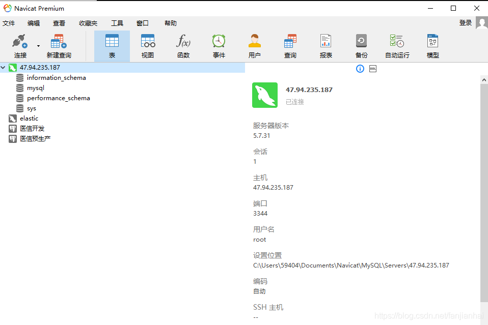Viewport: 488px width, 325px height.
Task: Open the 视图 (Views) panel icon
Action: [x=147, y=45]
